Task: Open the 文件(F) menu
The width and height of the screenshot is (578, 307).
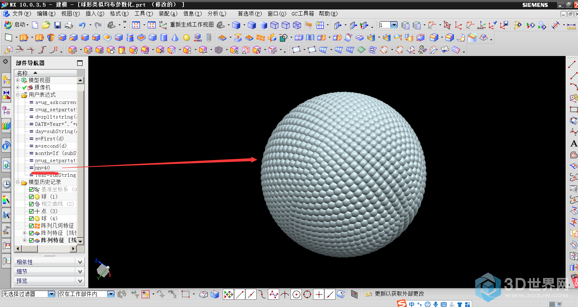Action: coord(21,13)
